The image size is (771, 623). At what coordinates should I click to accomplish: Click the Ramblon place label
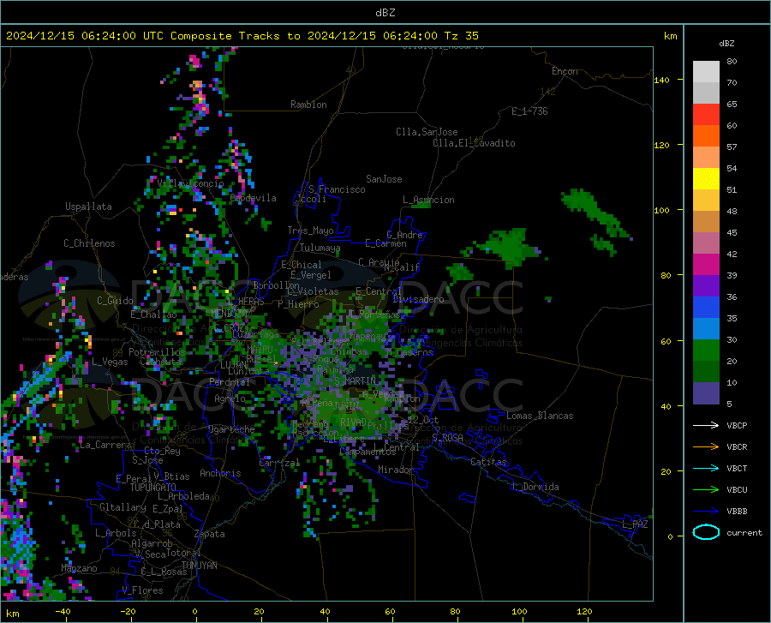coord(308,105)
